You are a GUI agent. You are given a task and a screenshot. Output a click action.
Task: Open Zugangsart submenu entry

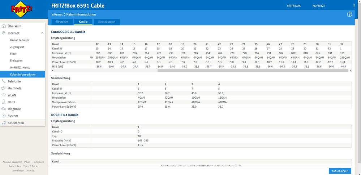(17, 47)
